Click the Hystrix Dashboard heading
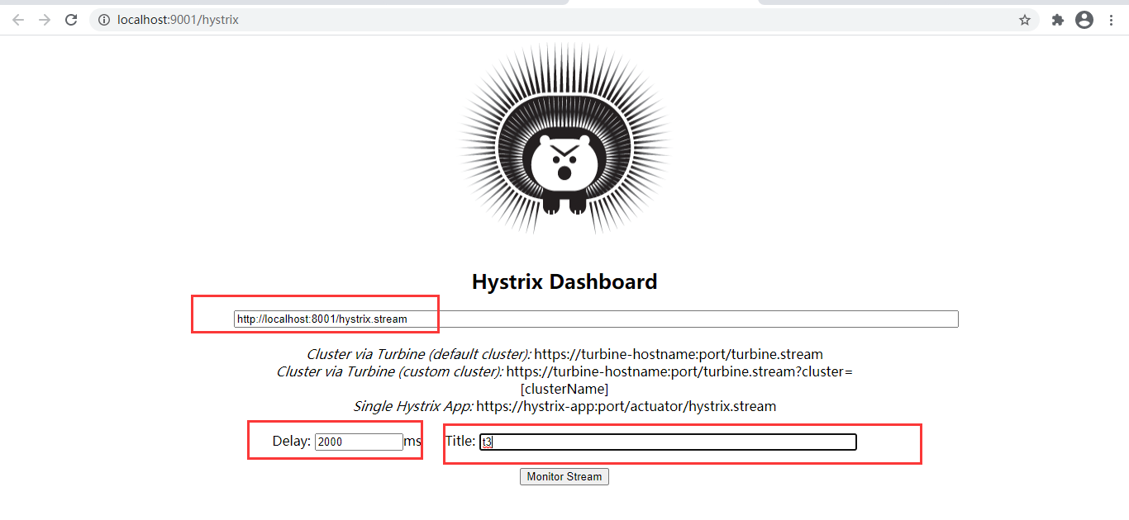This screenshot has width=1129, height=520. [564, 281]
